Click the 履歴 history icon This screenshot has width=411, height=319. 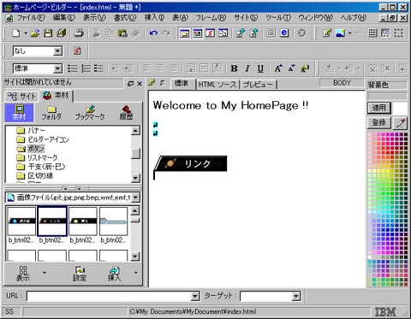click(x=126, y=113)
